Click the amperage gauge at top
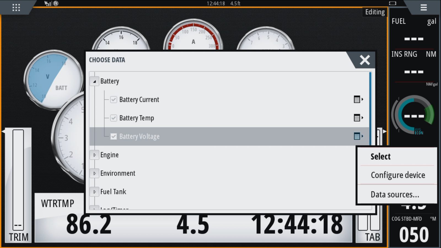Image resolution: width=441 pixels, height=248 pixels. tap(193, 36)
